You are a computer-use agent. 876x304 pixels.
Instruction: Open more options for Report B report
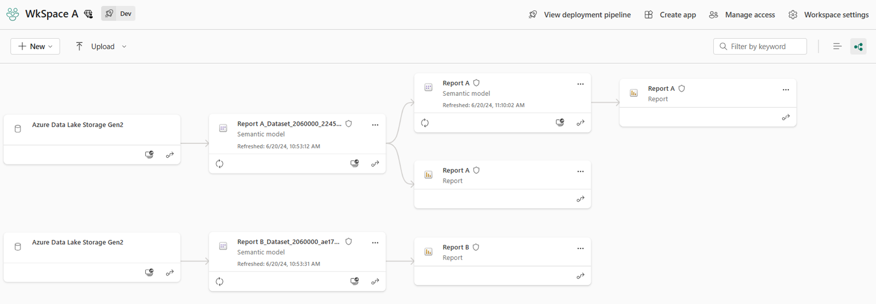coord(581,248)
